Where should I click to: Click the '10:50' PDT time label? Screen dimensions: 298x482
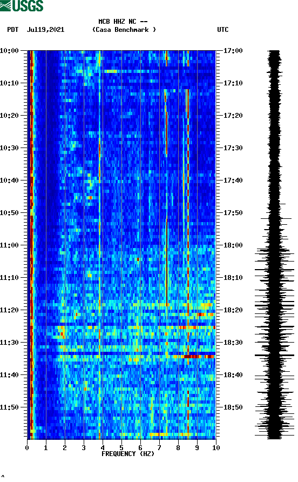click(x=9, y=213)
